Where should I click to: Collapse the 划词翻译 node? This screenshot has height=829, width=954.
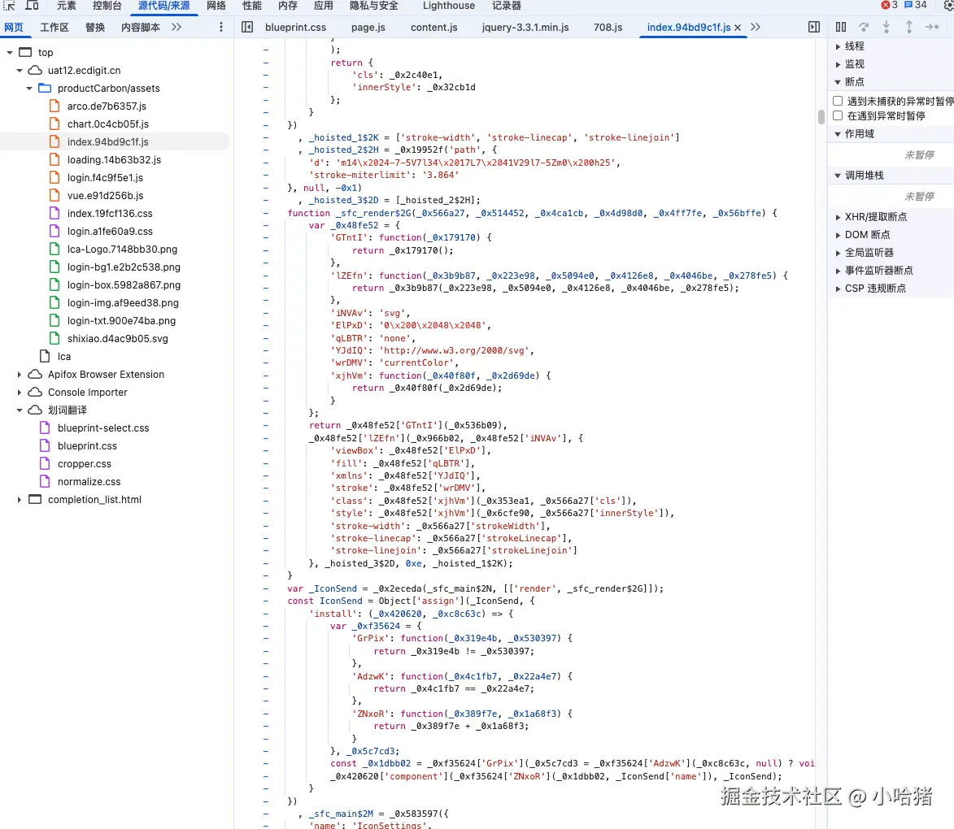click(x=20, y=410)
